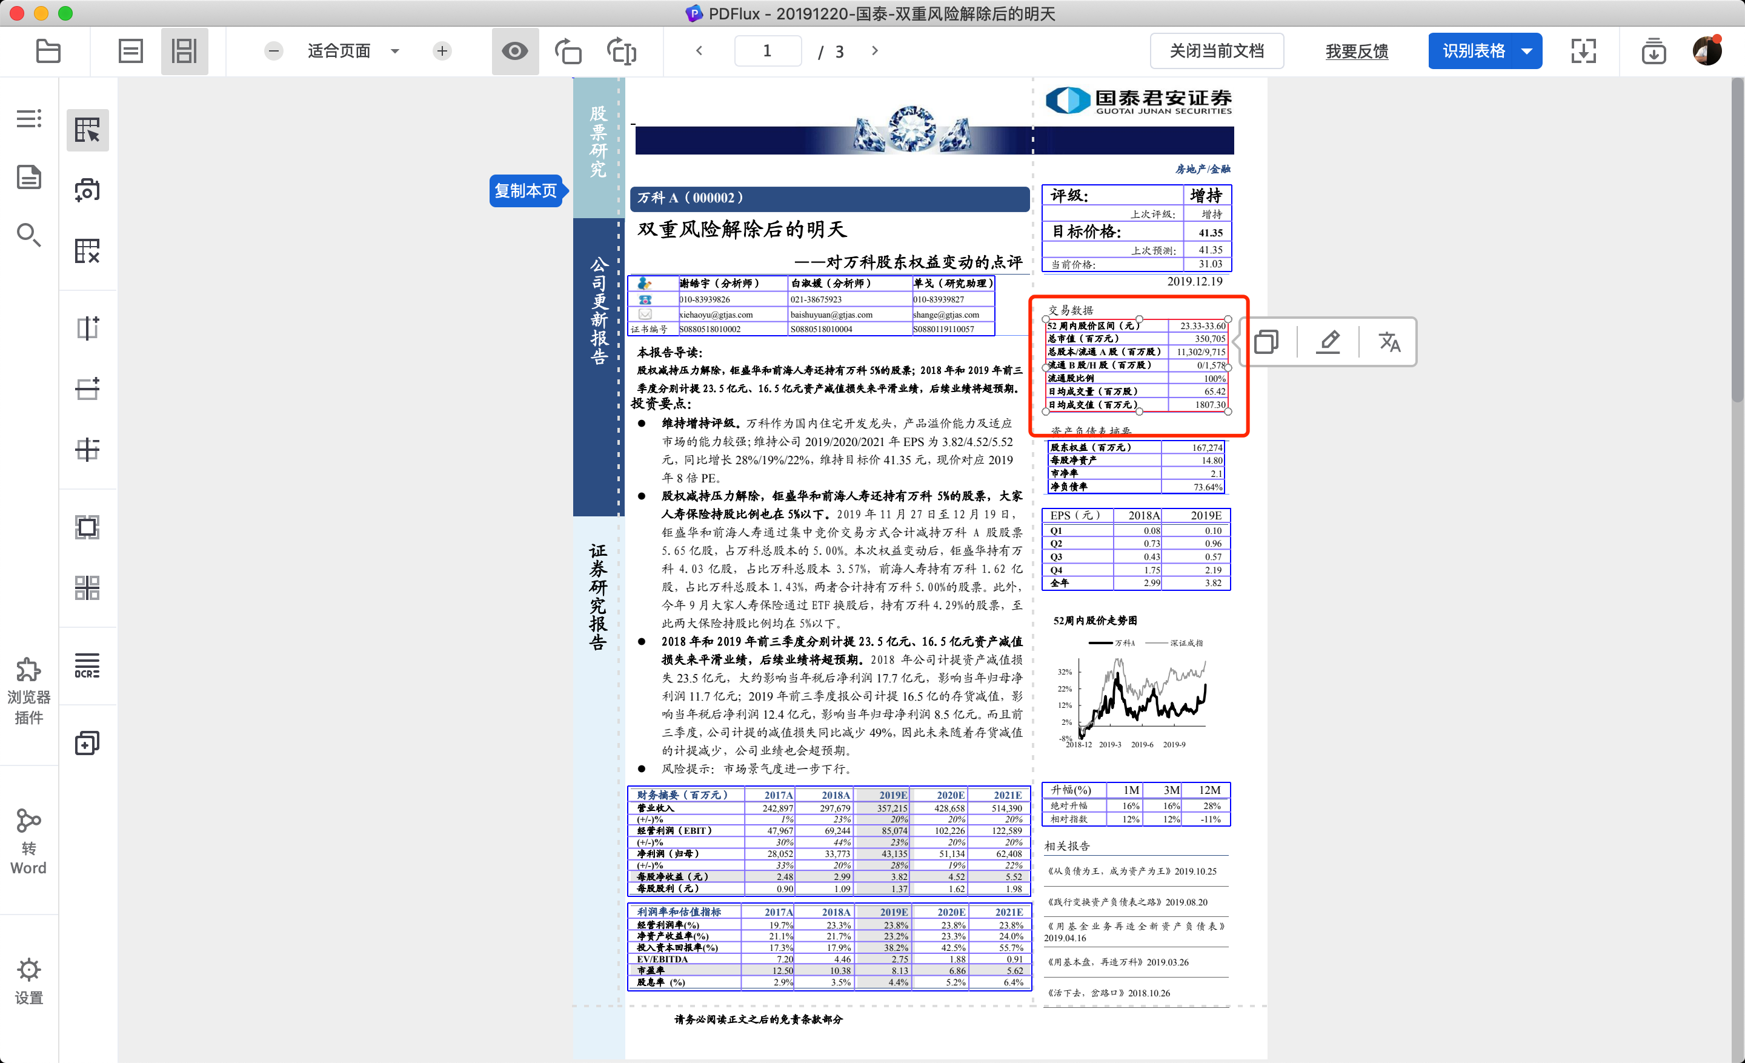The width and height of the screenshot is (1745, 1063).
Task: Open search icon in left sidebar
Action: click(29, 235)
